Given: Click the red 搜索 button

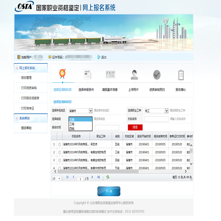Looking at the screenshot, I should 135,127.
